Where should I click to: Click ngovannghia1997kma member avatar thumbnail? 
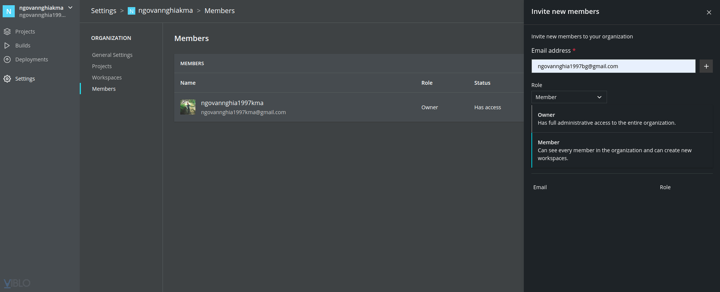click(x=188, y=107)
